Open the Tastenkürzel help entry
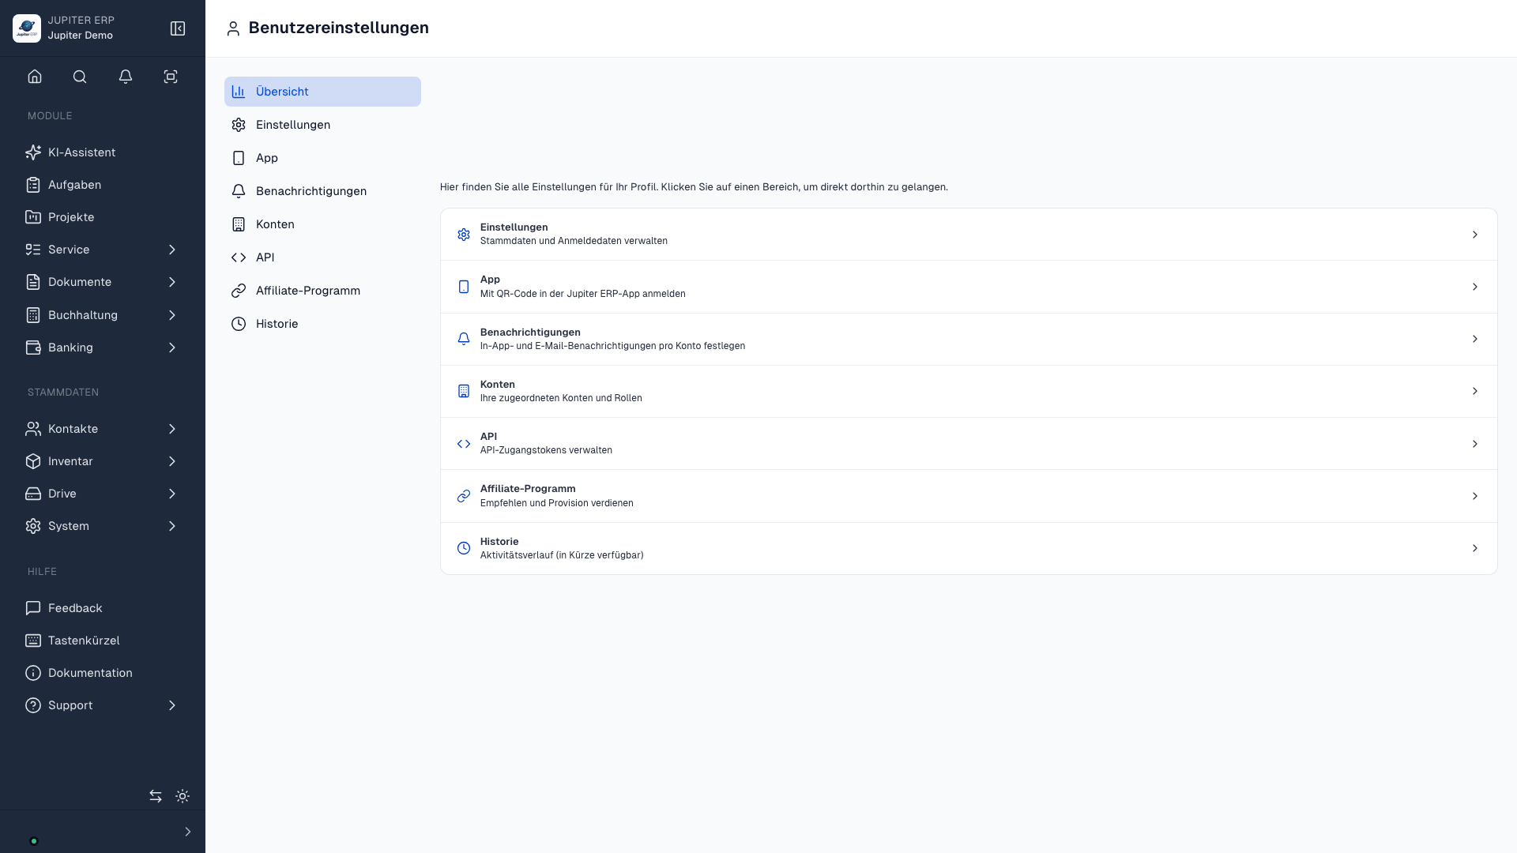1517x853 pixels. click(x=103, y=641)
